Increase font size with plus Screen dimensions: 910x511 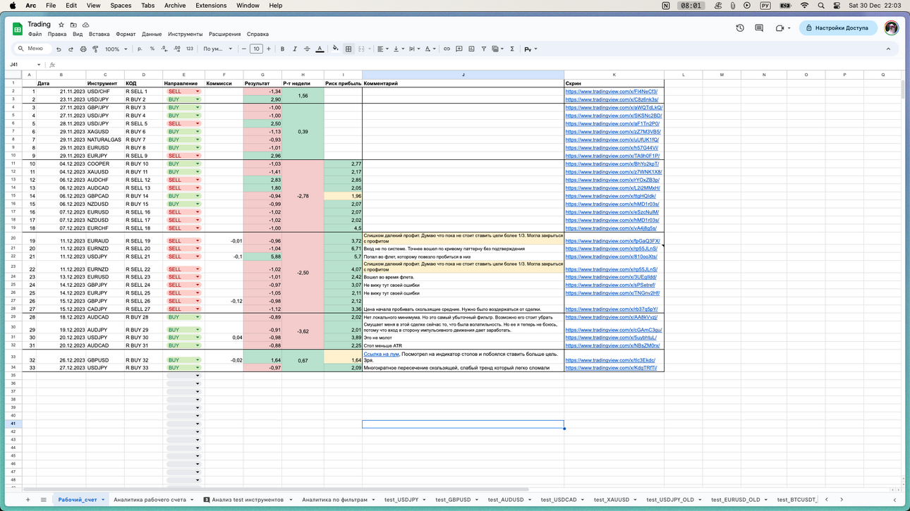pos(269,49)
